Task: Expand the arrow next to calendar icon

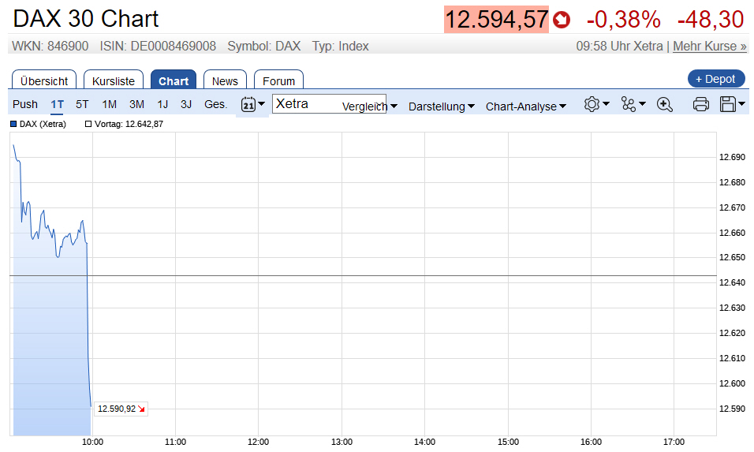Action: pyautogui.click(x=262, y=104)
